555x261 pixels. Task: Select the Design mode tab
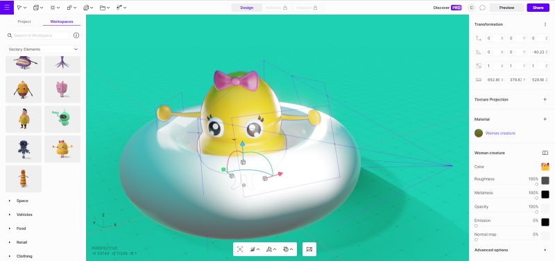(x=247, y=8)
